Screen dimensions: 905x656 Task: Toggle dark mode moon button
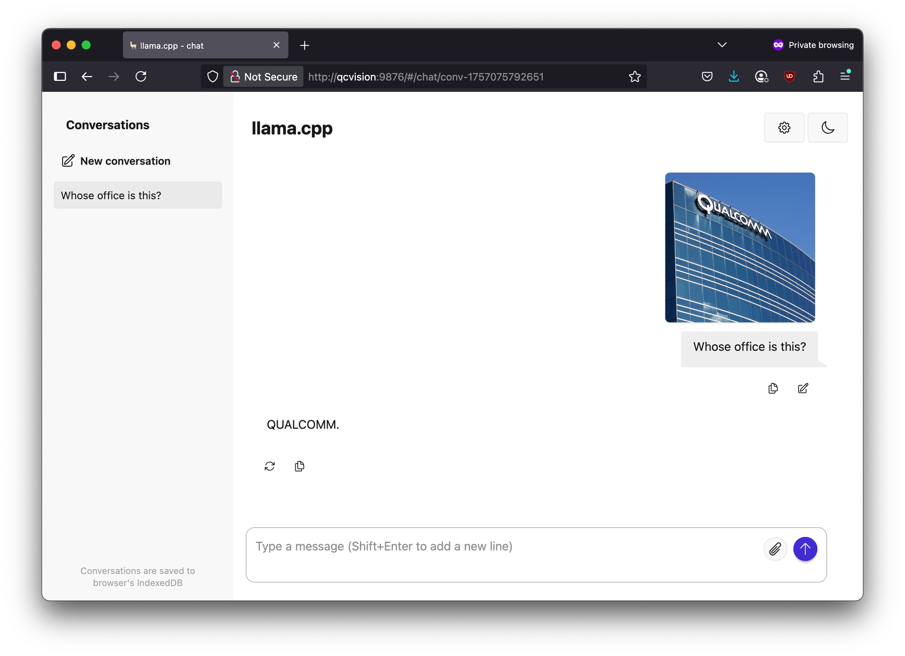click(x=828, y=128)
